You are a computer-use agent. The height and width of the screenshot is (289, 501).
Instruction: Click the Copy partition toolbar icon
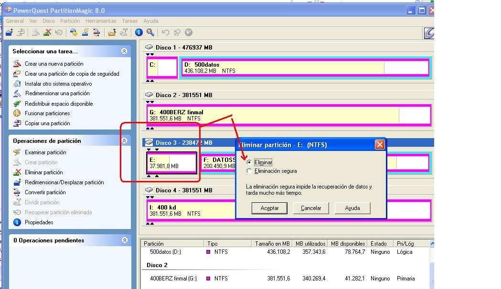tap(21, 32)
